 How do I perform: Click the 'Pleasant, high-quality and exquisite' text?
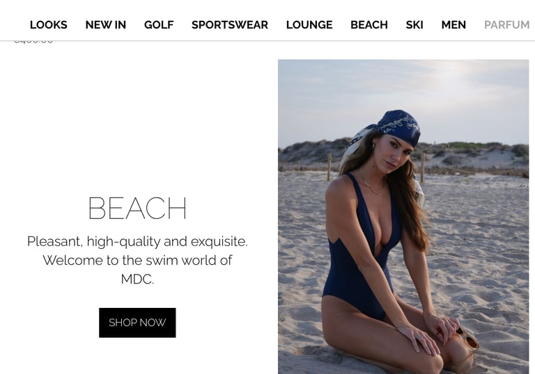tap(137, 241)
